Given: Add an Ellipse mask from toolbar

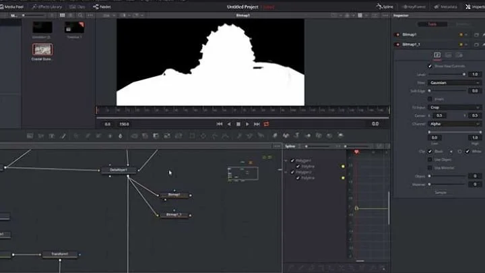Looking at the screenshot, I should (203, 136).
